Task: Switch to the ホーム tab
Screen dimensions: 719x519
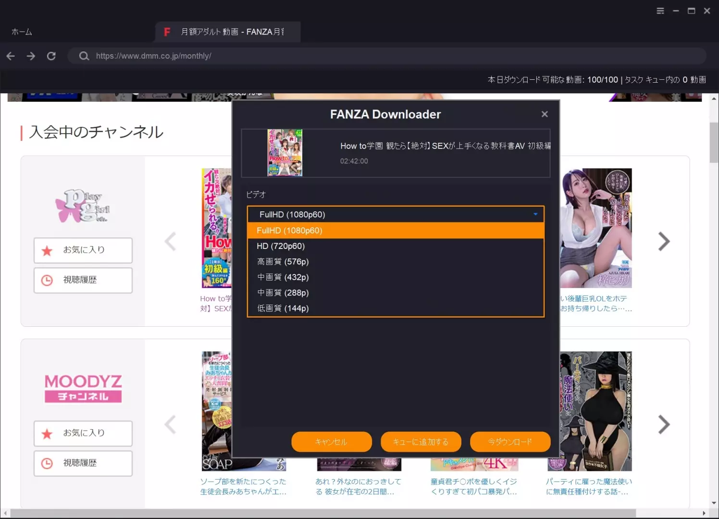Action: pos(22,32)
